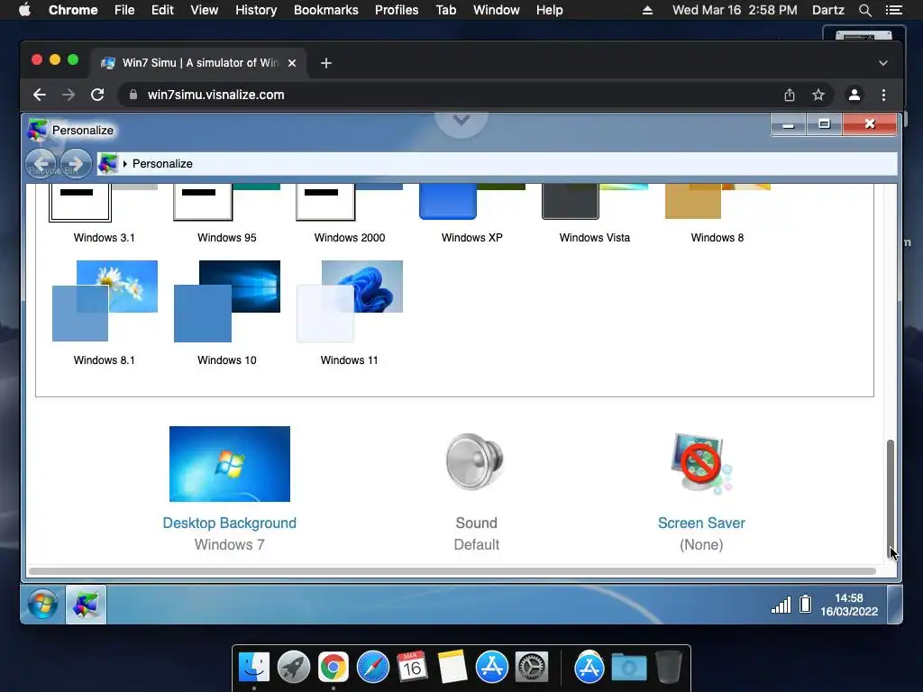
Task: Open a new Chrome tab
Action: pyautogui.click(x=326, y=63)
